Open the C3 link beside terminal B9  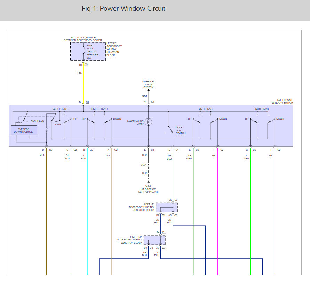point(151,248)
